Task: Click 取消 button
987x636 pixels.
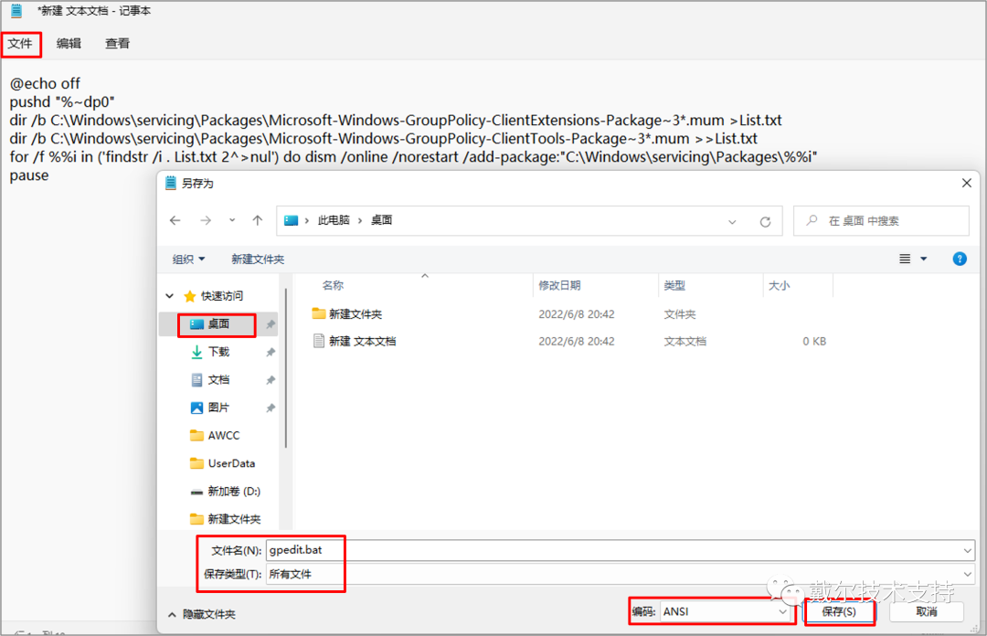Action: pyautogui.click(x=927, y=611)
